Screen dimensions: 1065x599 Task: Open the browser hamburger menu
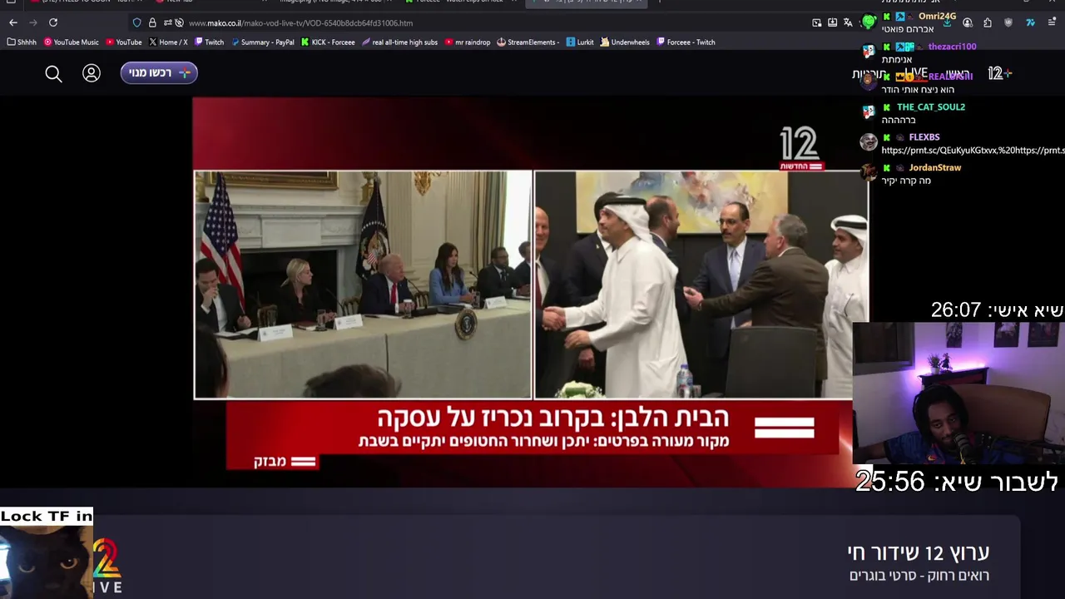1053,22
